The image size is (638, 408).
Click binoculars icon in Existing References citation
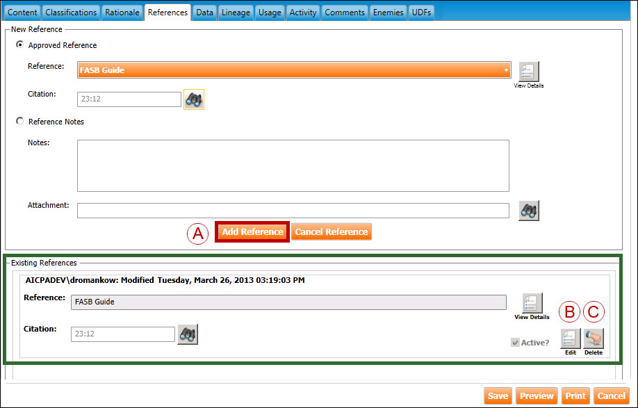188,334
